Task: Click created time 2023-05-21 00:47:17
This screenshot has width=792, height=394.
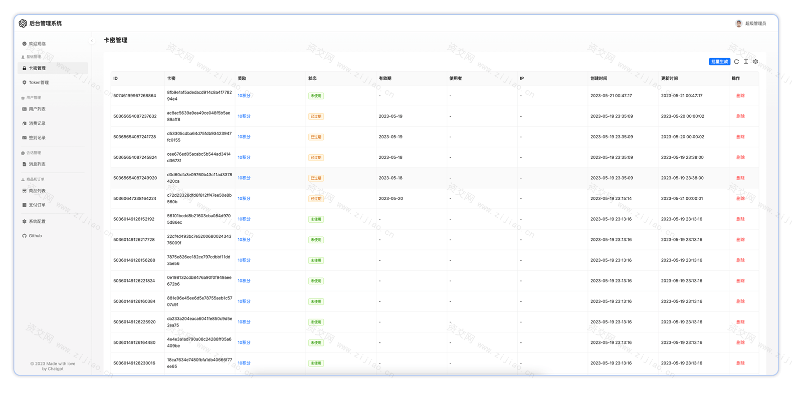Action: tap(611, 96)
